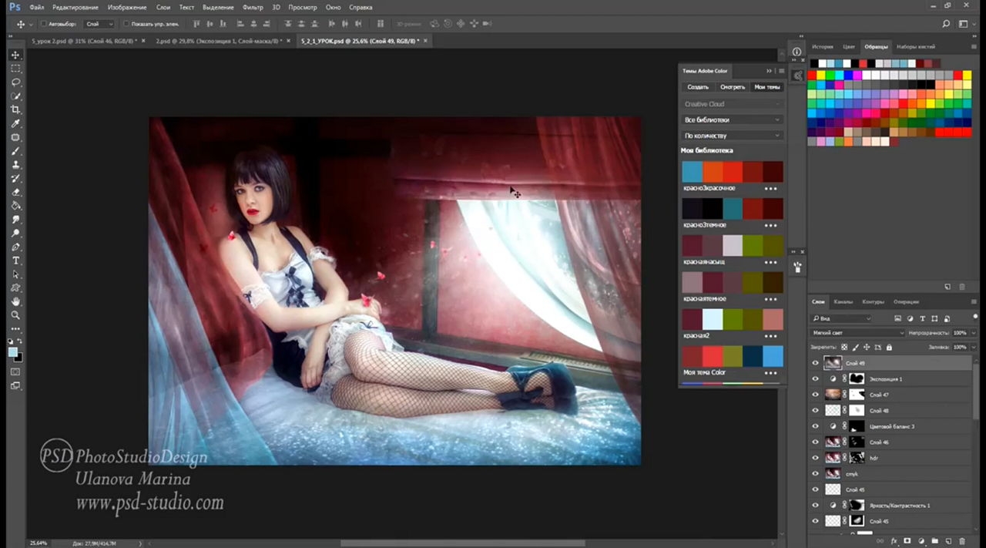Enable Показать упр. элем. checkbox
This screenshot has height=548, width=986.
click(x=126, y=24)
